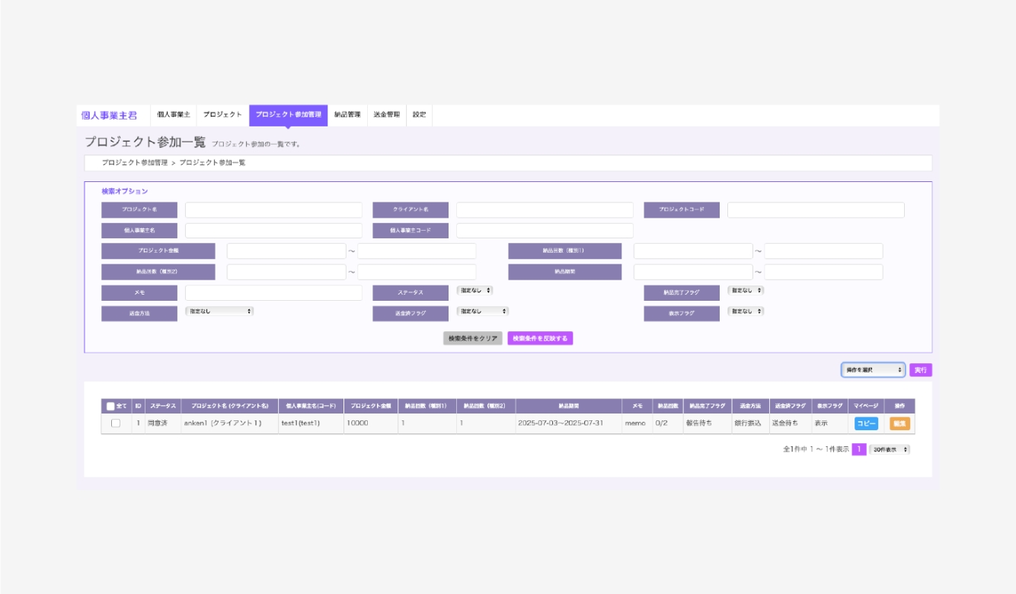Click the プロジェクト名 (クライアント名) column header
1016x594 pixels.
click(x=230, y=406)
